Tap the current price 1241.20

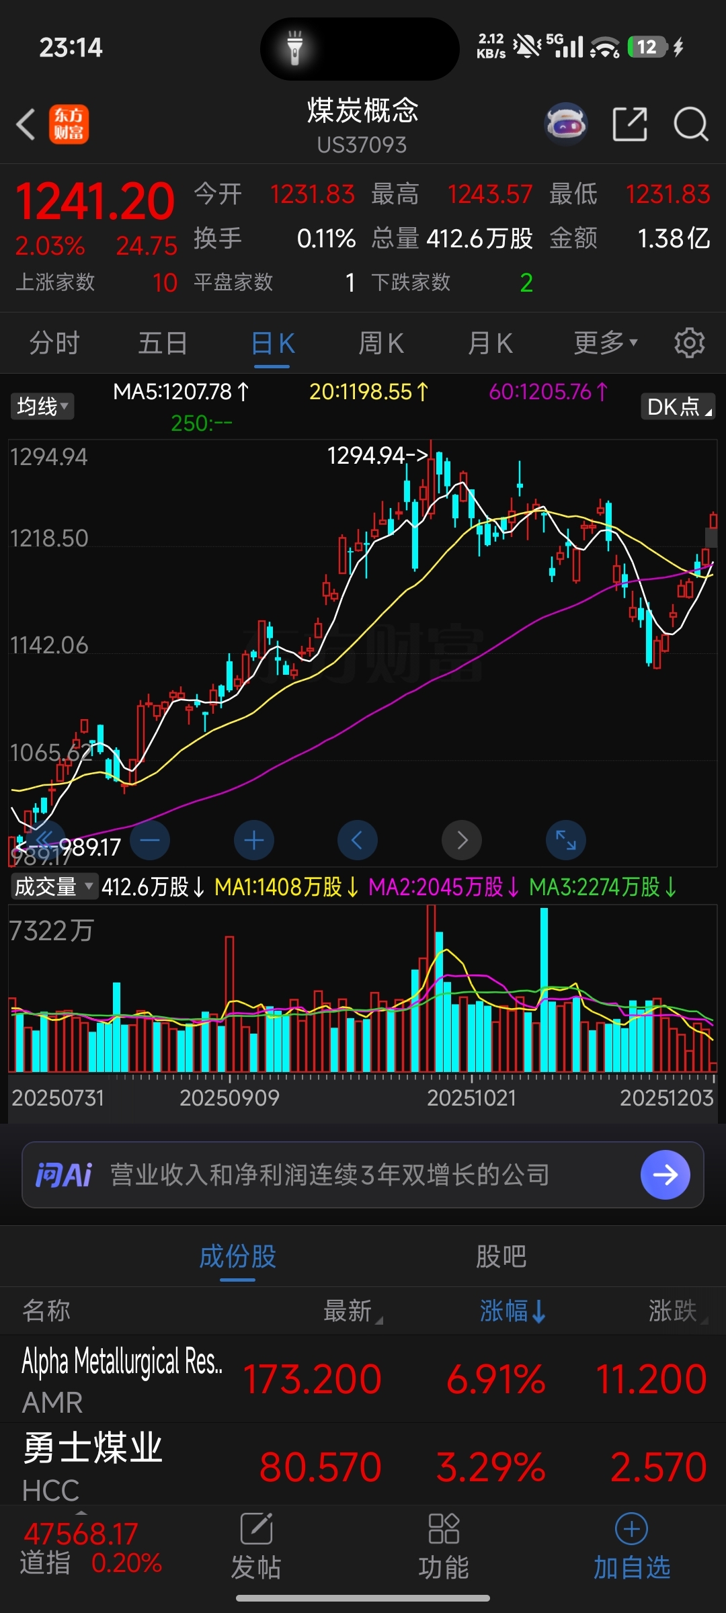[95, 201]
